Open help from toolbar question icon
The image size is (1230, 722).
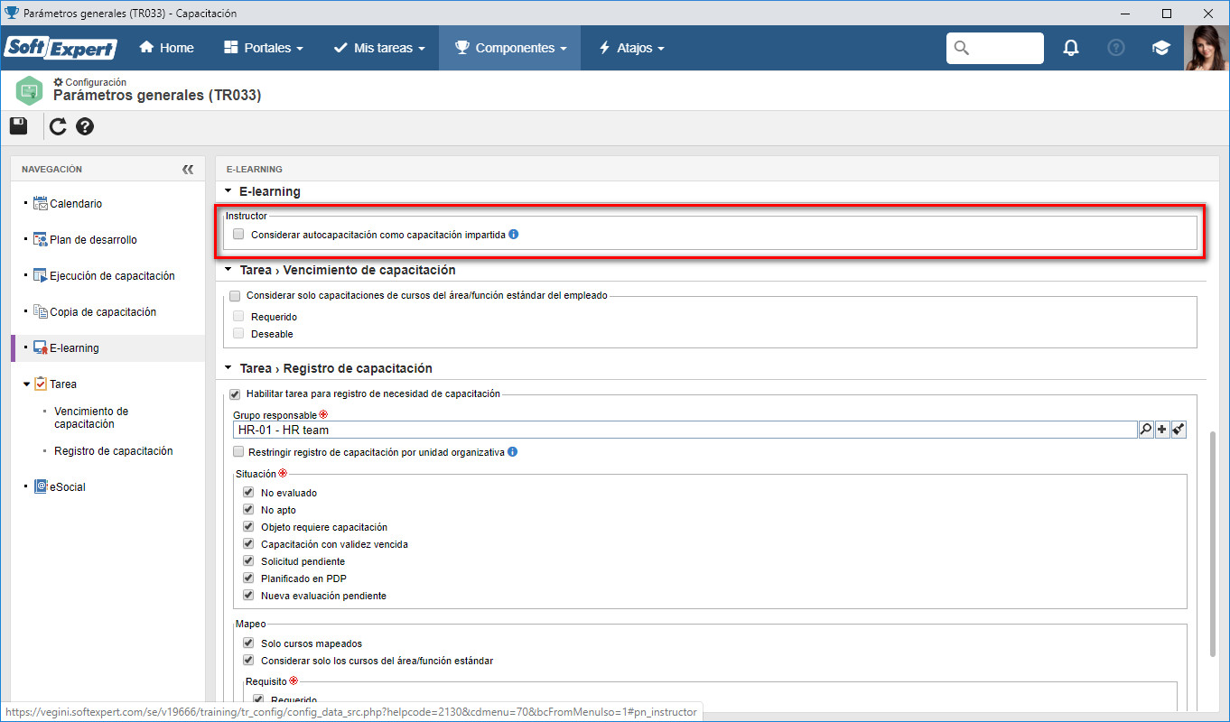(x=85, y=126)
